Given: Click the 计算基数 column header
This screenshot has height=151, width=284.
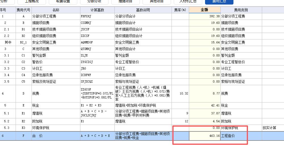Looking at the screenshot, I should pyautogui.click(x=97, y=10).
